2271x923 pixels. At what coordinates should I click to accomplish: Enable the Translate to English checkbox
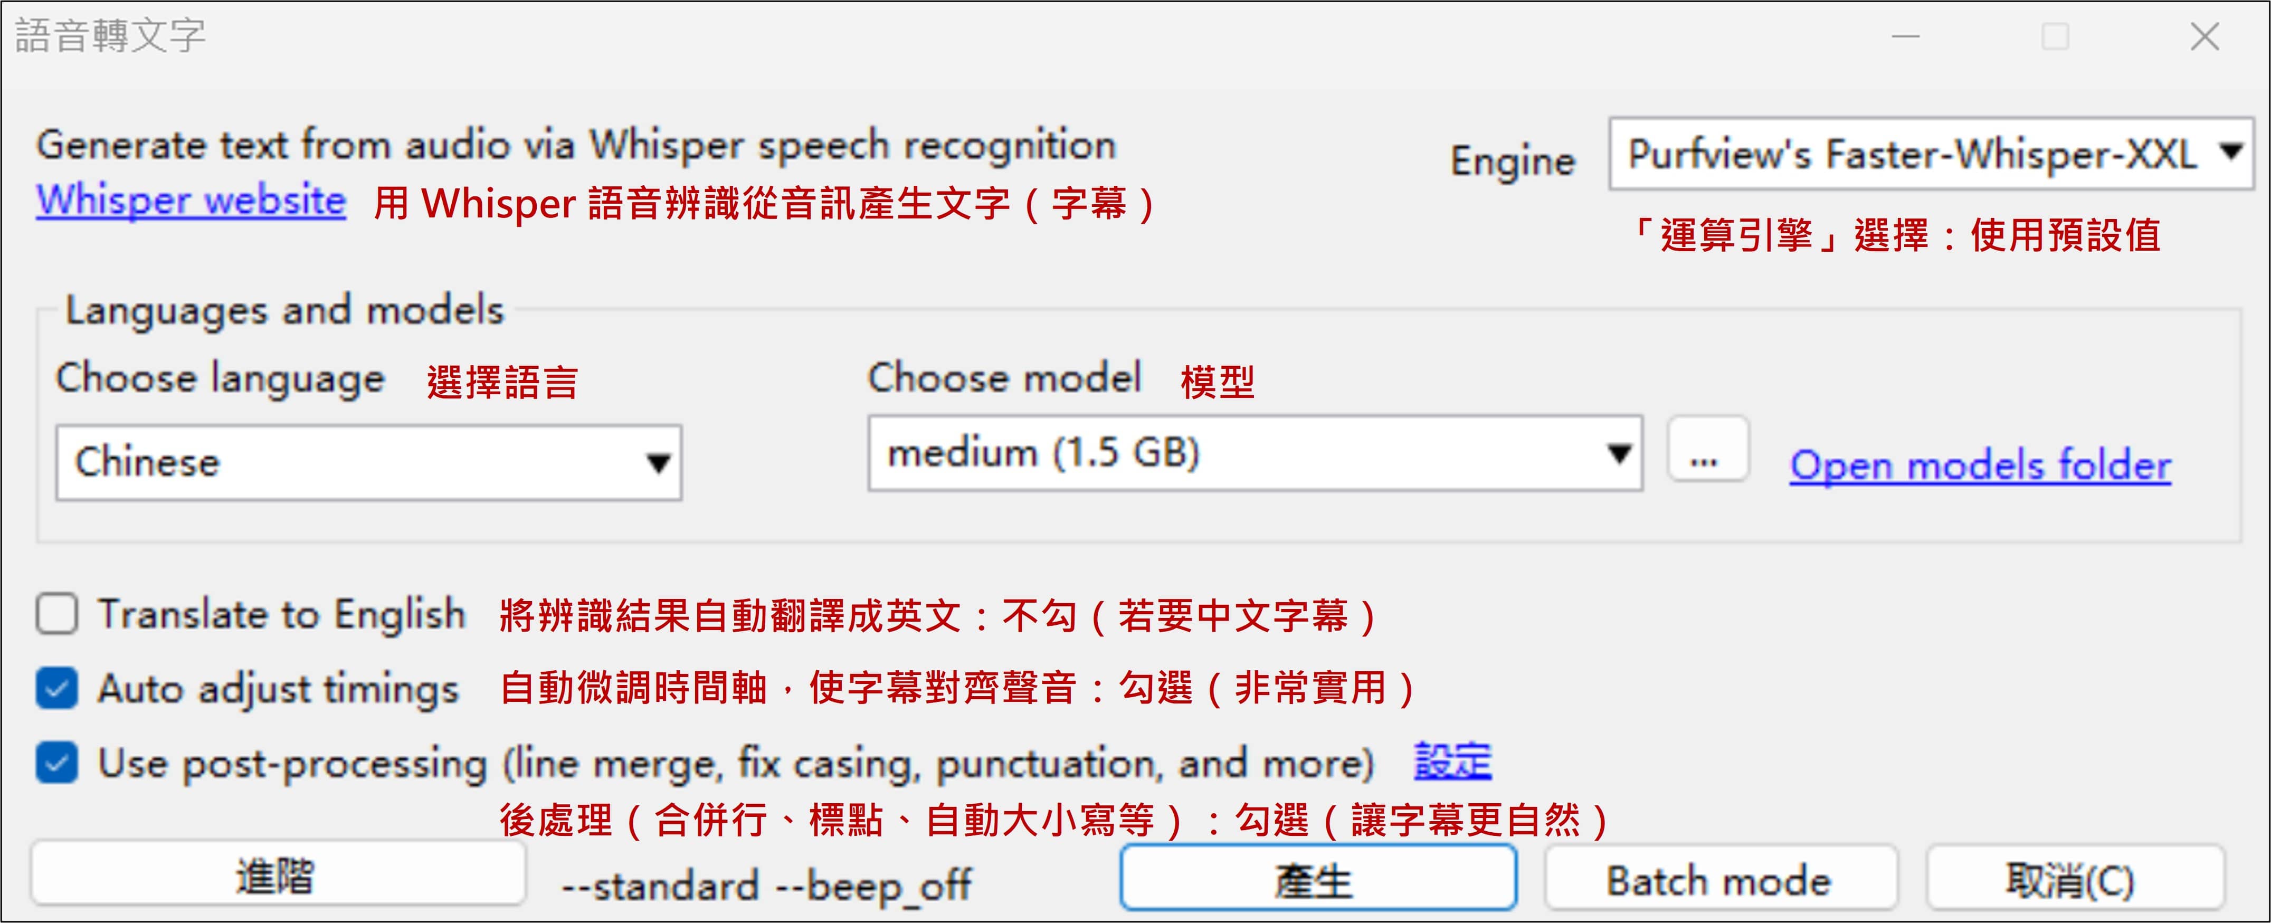tap(58, 614)
